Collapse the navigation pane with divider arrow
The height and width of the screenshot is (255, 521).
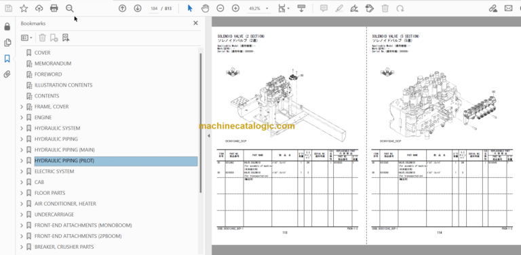click(209, 136)
